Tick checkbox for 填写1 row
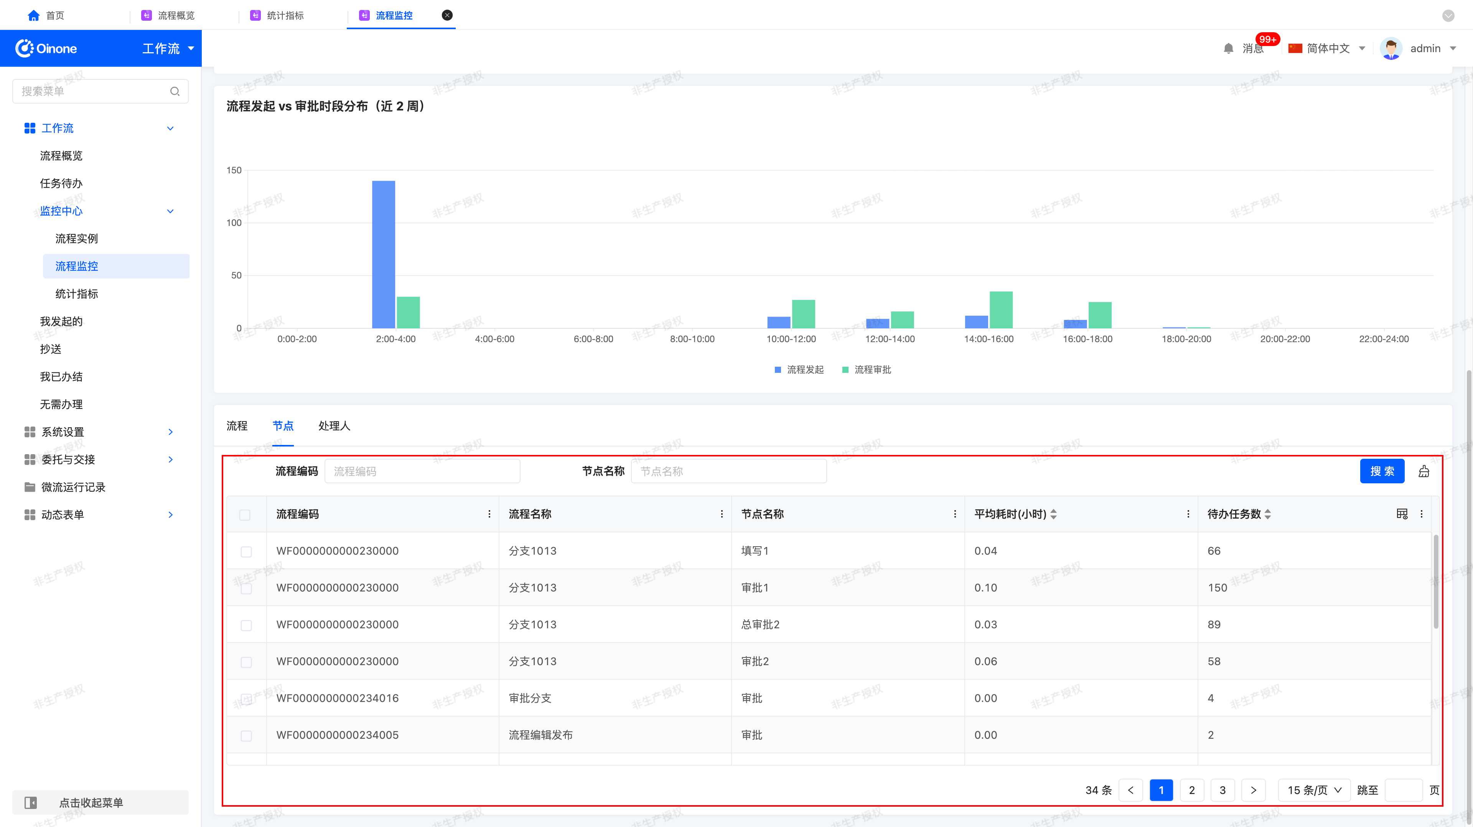The height and width of the screenshot is (827, 1473). pos(246,551)
